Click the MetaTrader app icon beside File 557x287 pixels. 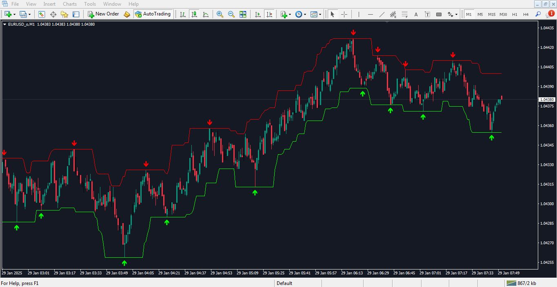coord(4,4)
